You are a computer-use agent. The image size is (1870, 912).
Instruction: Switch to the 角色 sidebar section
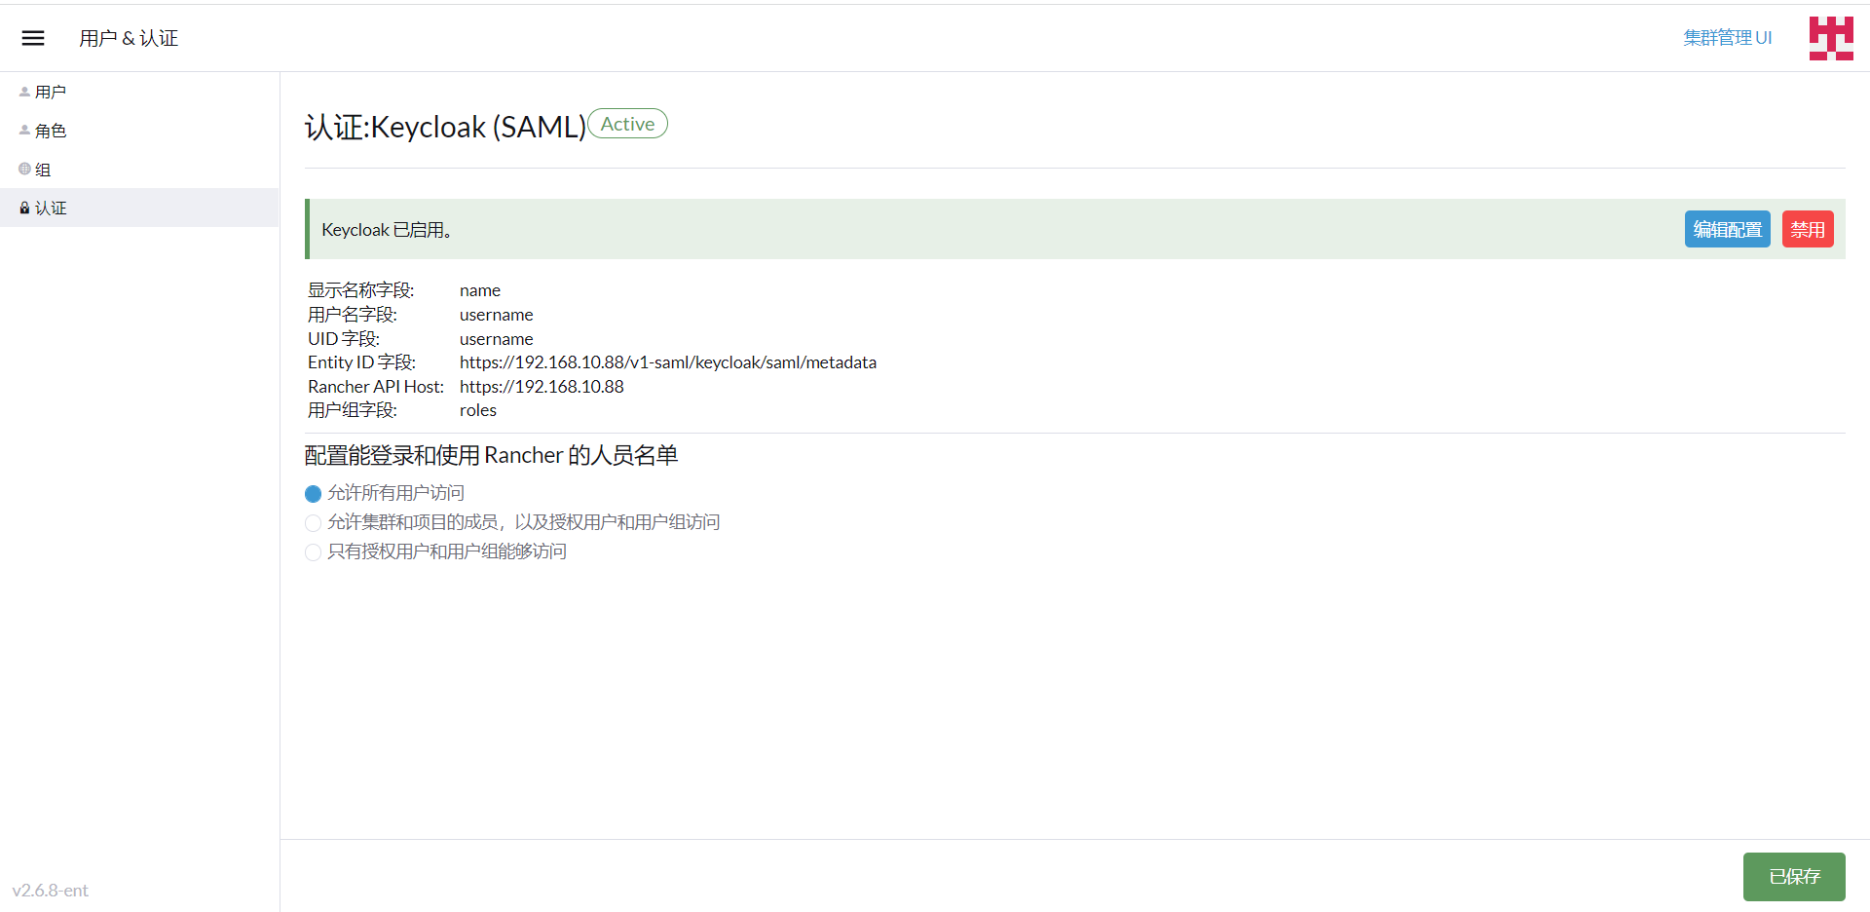click(x=52, y=130)
